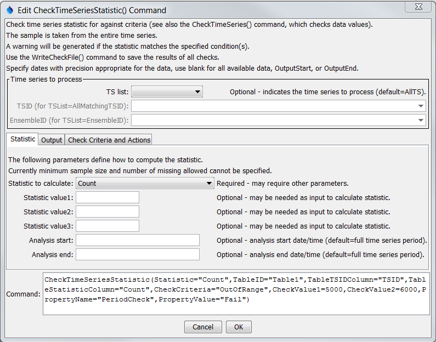Click the "Analysis start:" label
The width and height of the screenshot is (436, 342).
coord(51,240)
